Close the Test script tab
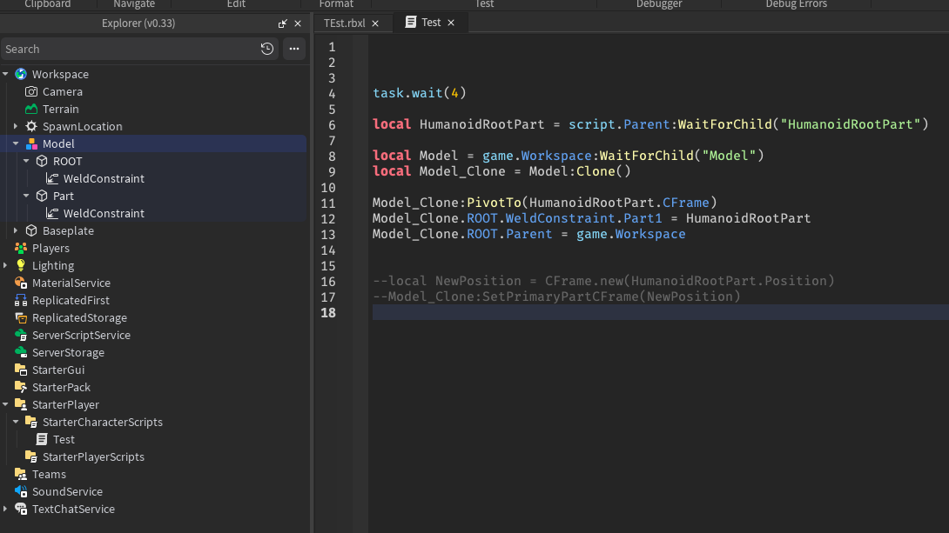 452,23
